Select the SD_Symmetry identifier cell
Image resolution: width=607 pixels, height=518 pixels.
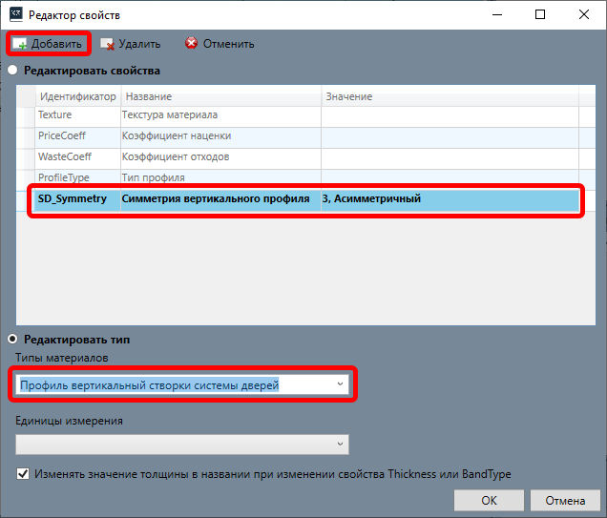pyautogui.click(x=78, y=198)
